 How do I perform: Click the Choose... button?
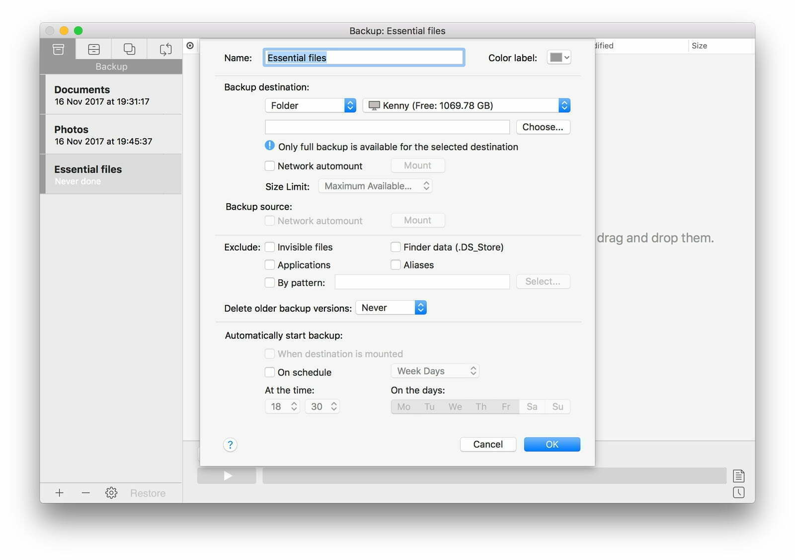(543, 127)
